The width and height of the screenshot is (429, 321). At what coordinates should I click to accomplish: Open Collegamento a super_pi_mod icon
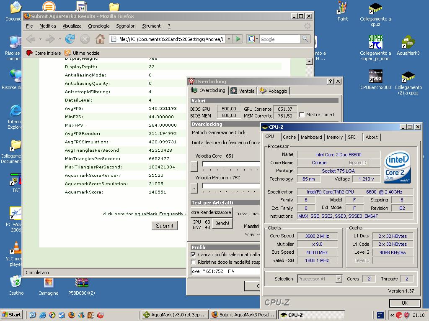coord(375,48)
